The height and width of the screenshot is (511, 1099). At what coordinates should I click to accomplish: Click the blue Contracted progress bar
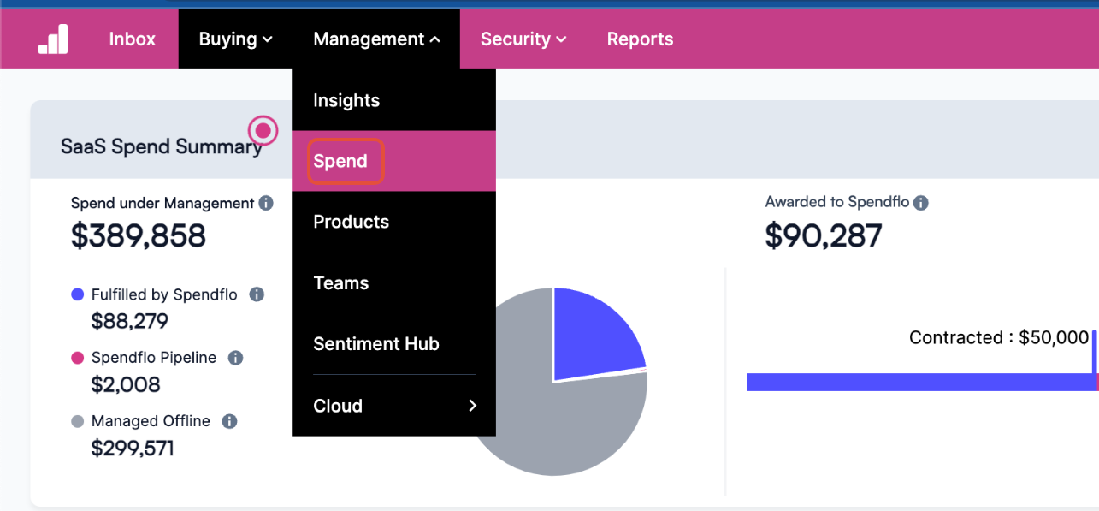[922, 383]
